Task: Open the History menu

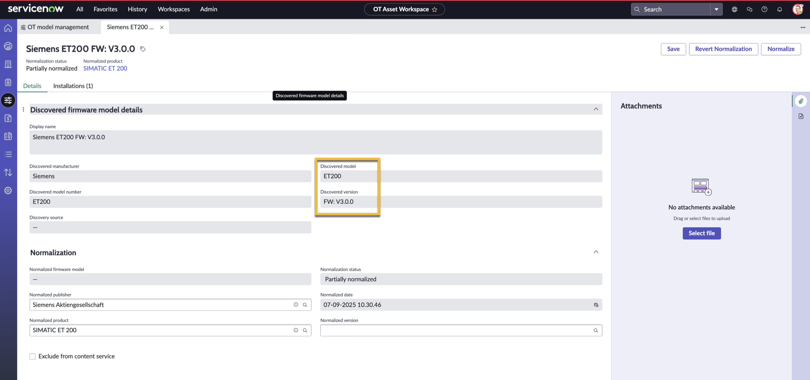Action: tap(137, 9)
